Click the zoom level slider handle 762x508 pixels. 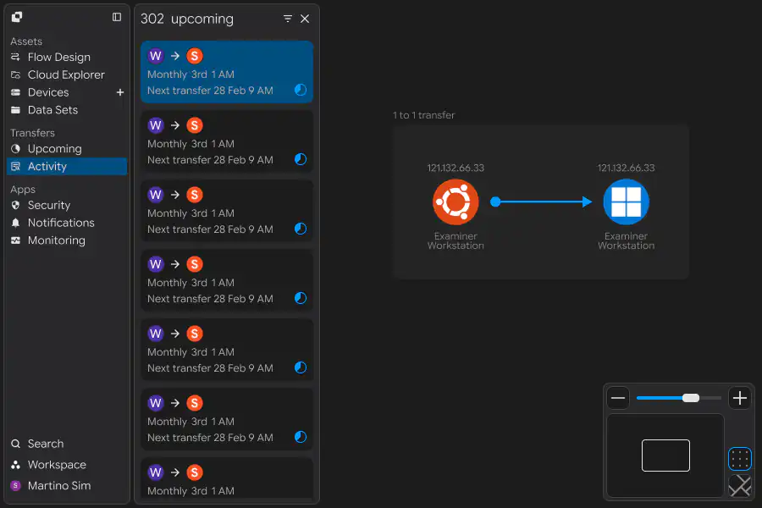(691, 398)
